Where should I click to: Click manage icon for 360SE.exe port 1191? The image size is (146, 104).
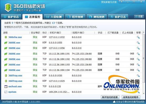click(x=138, y=54)
